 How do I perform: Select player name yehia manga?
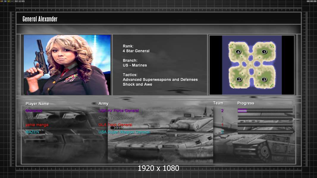click(37, 125)
